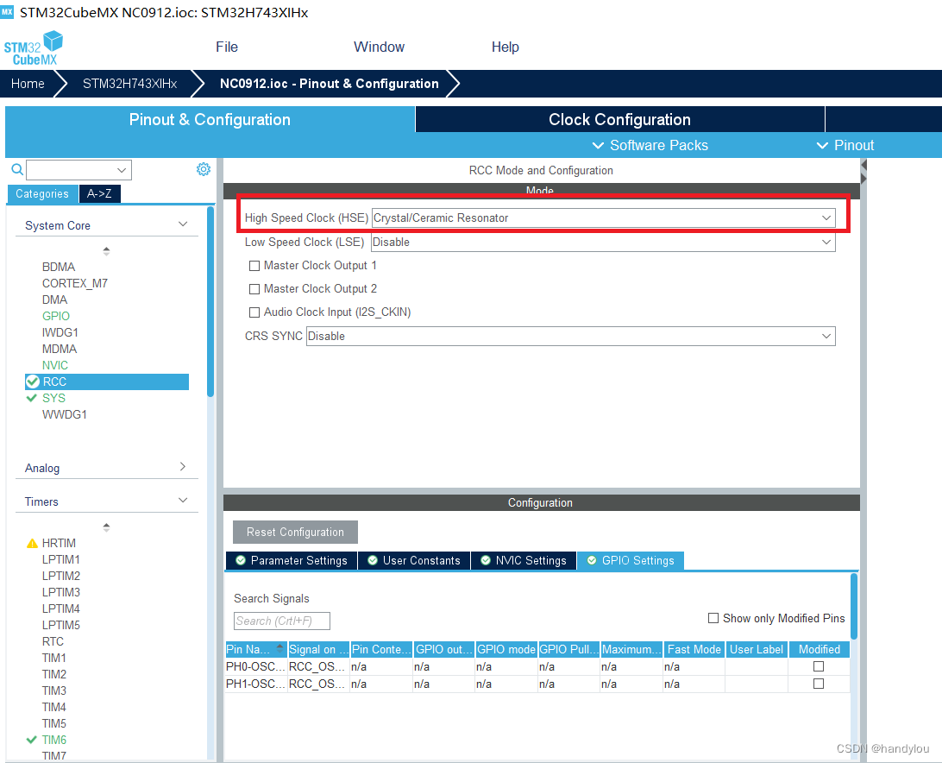Viewport: 942px width, 763px height.
Task: Select the Categories tab
Action: coord(42,193)
